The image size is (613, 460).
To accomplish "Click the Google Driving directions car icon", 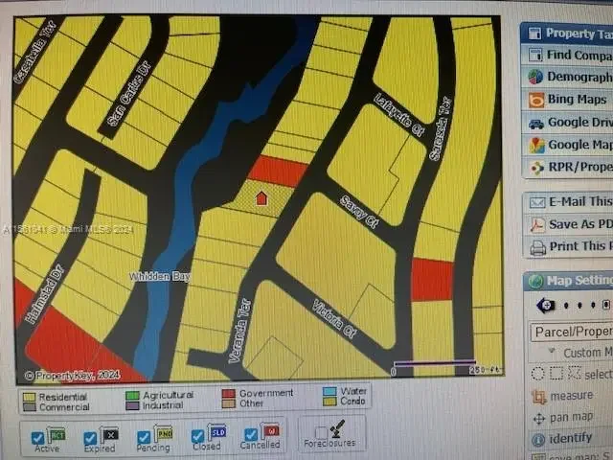I will click(x=536, y=123).
